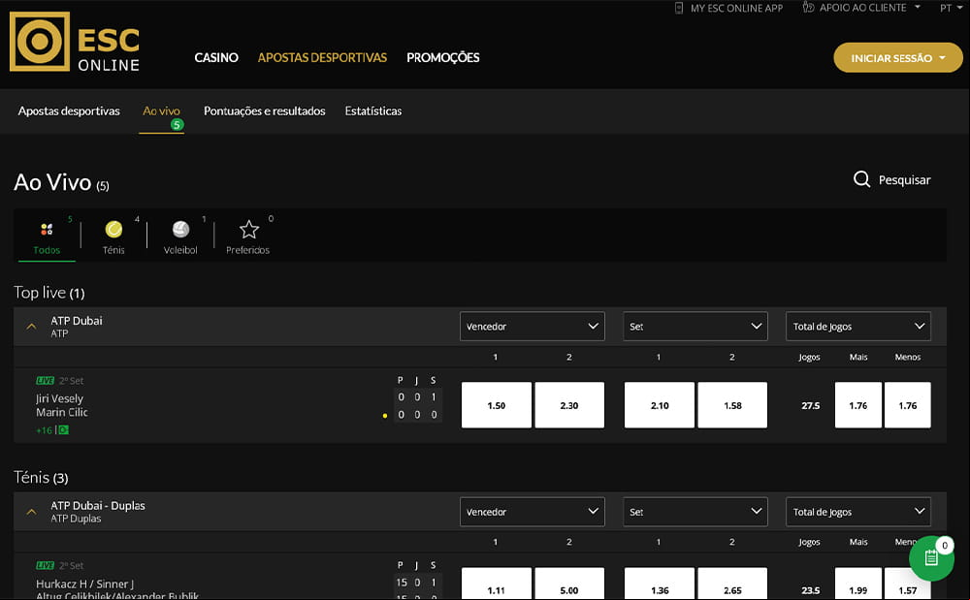Open the Marin Cilic player name

[62, 412]
